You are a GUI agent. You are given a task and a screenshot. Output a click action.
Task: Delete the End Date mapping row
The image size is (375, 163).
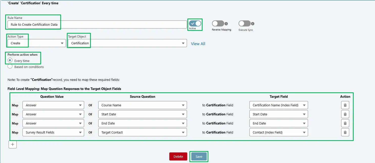345,123
